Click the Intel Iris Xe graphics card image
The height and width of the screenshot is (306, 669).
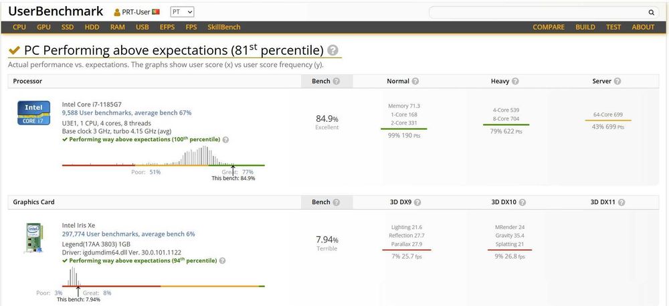click(x=33, y=238)
